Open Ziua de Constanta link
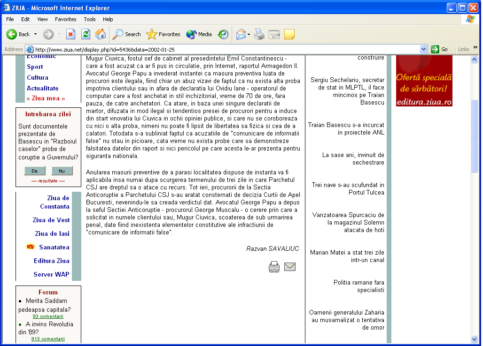The width and height of the screenshot is (483, 346). [55, 202]
